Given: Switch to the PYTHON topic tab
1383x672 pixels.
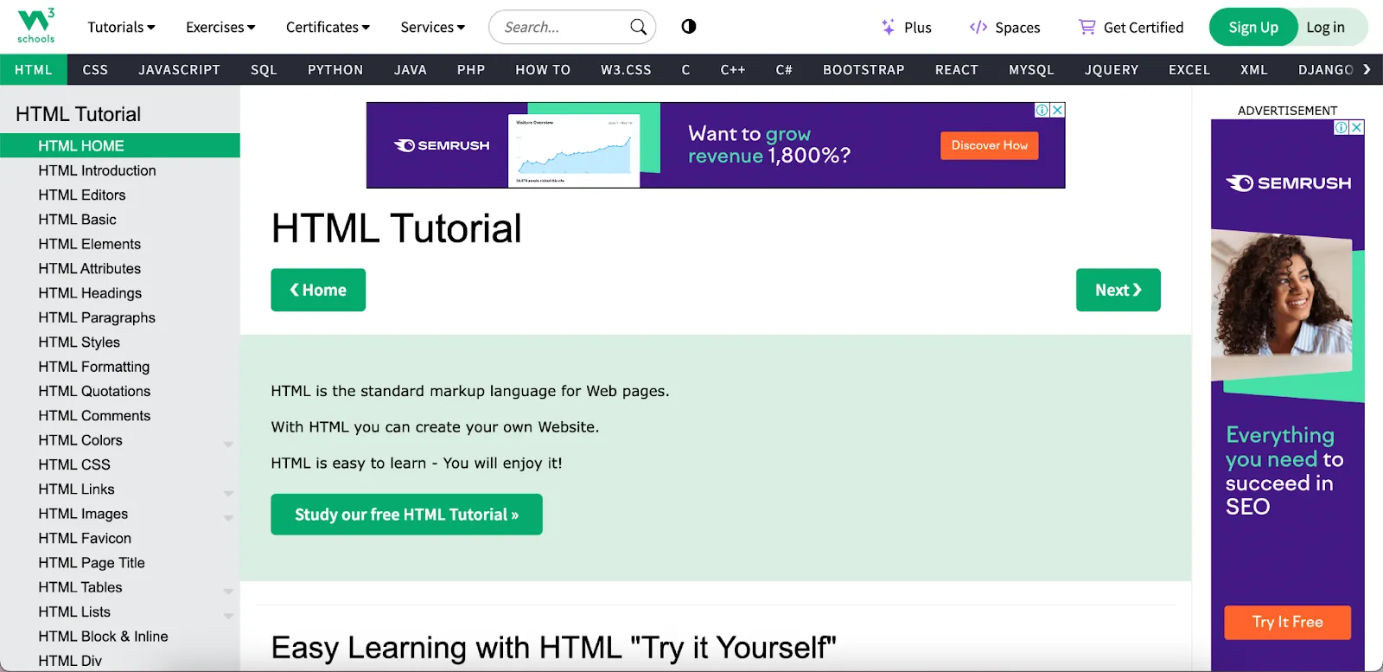Looking at the screenshot, I should (335, 69).
